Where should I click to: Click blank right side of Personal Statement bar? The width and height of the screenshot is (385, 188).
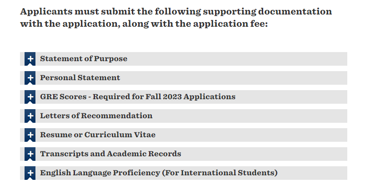(x=233, y=78)
